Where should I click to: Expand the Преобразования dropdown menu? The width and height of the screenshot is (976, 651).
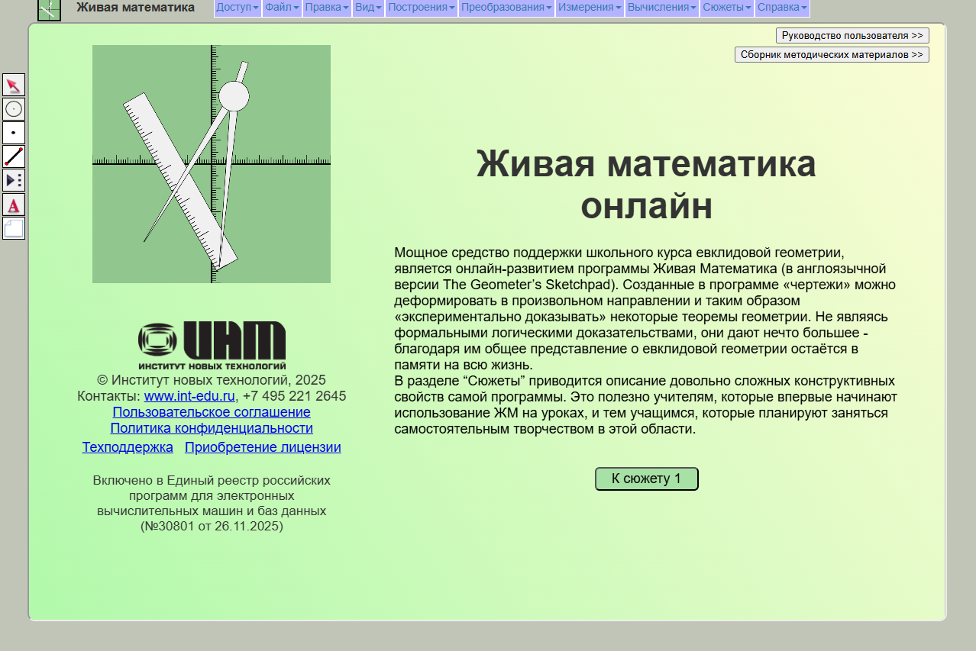[x=506, y=8]
